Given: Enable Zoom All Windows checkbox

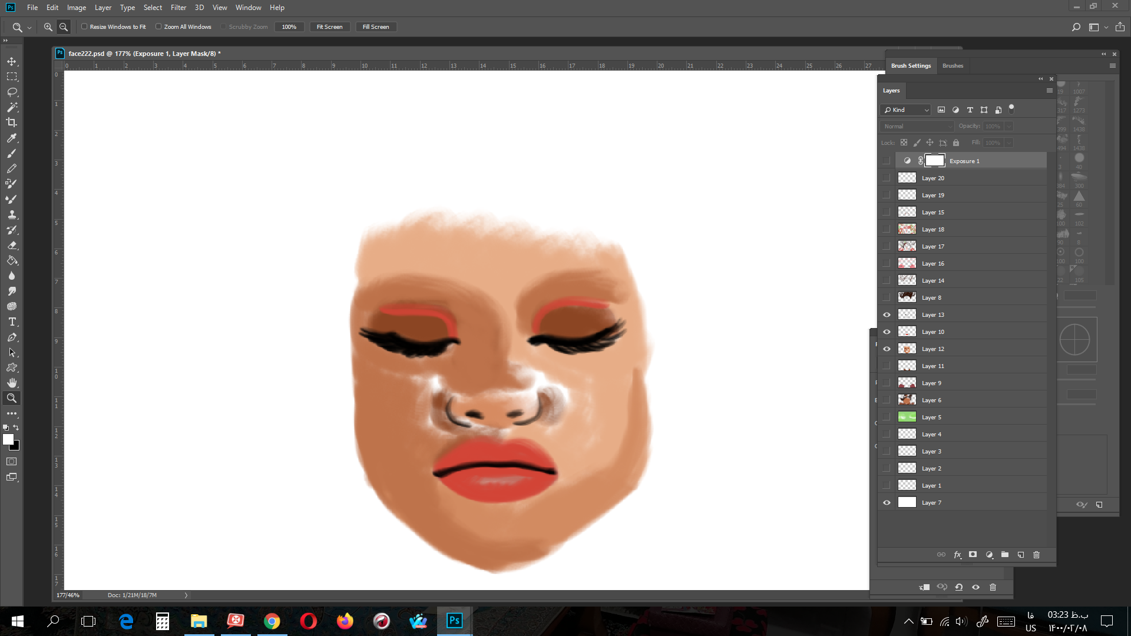Looking at the screenshot, I should tap(158, 26).
